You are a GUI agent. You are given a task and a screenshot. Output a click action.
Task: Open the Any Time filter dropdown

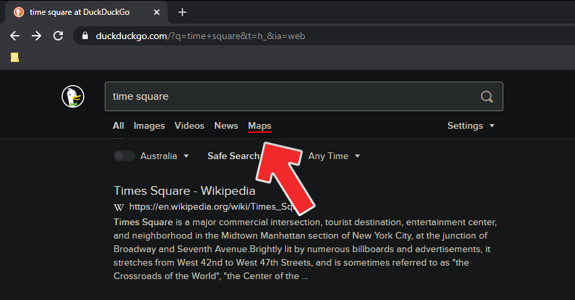[x=334, y=156]
